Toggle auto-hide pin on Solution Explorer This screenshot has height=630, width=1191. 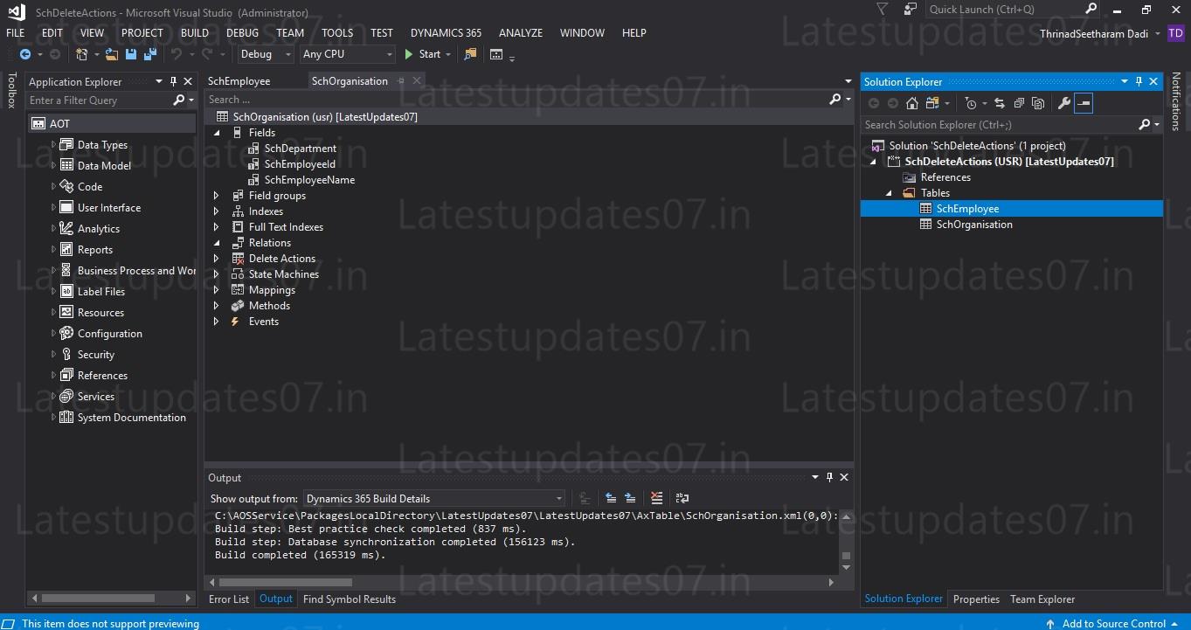coord(1139,81)
